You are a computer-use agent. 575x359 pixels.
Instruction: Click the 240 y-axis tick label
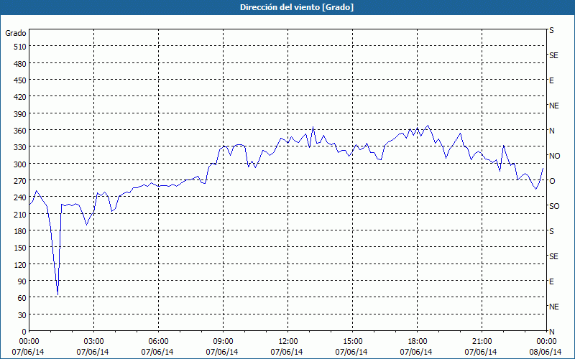(21, 198)
